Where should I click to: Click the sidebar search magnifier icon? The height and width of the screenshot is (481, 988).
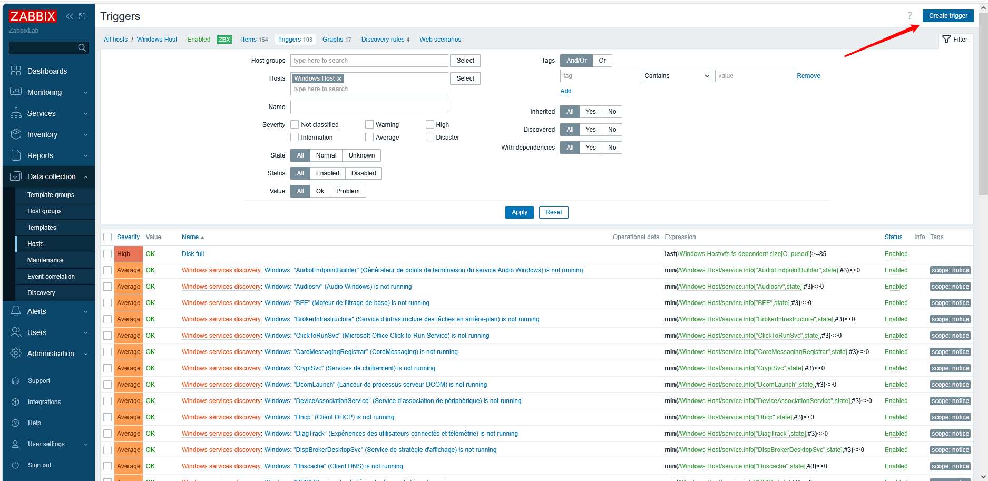tap(82, 48)
